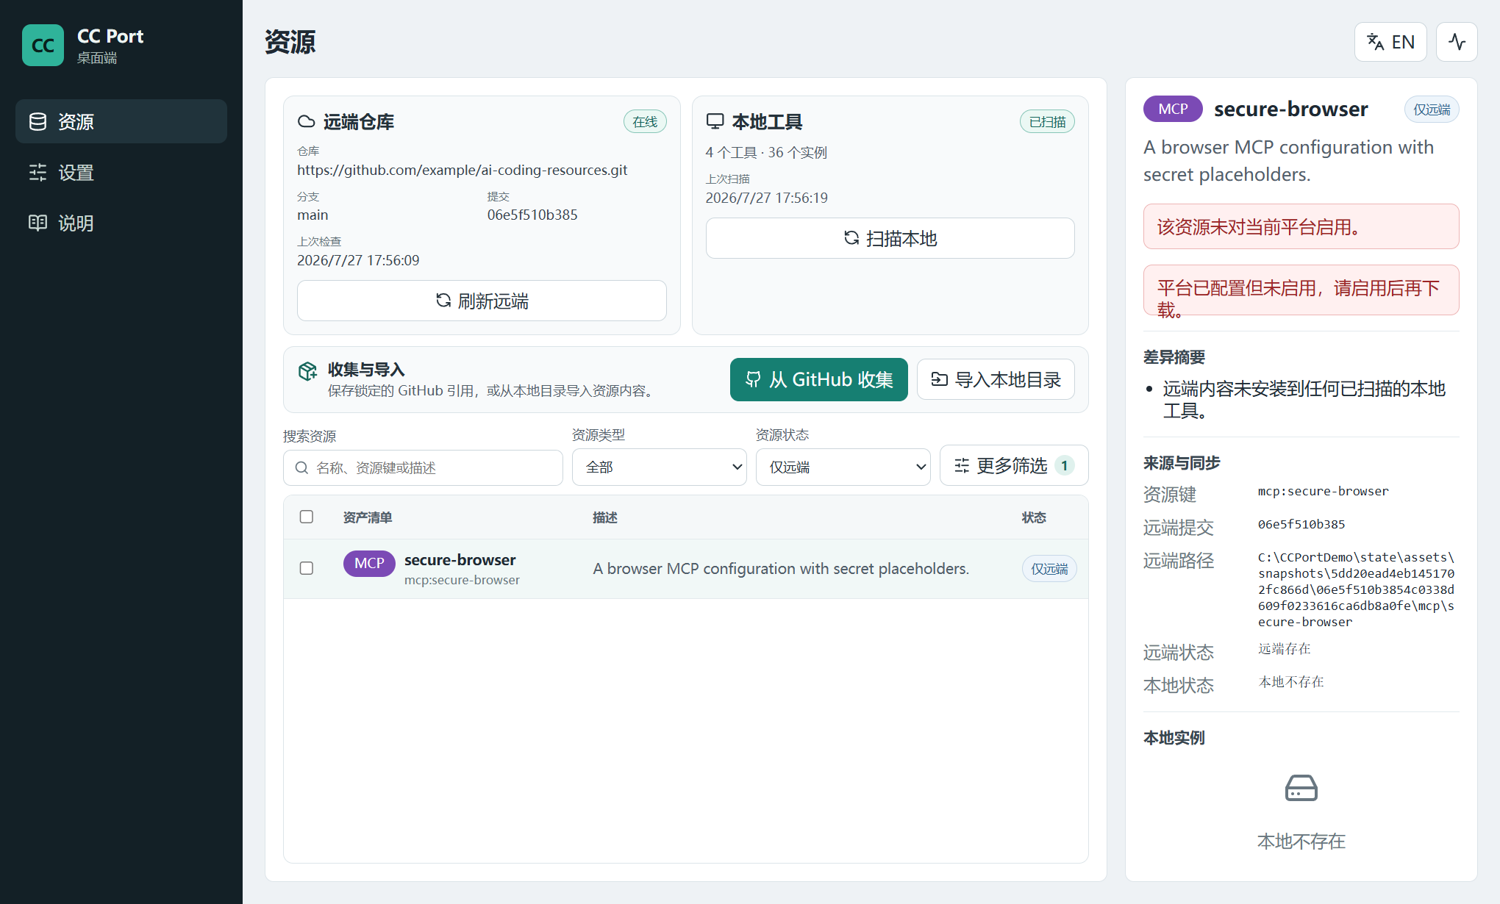
Task: Click the resource key mcp:secure-browser value
Action: pyautogui.click(x=1323, y=491)
